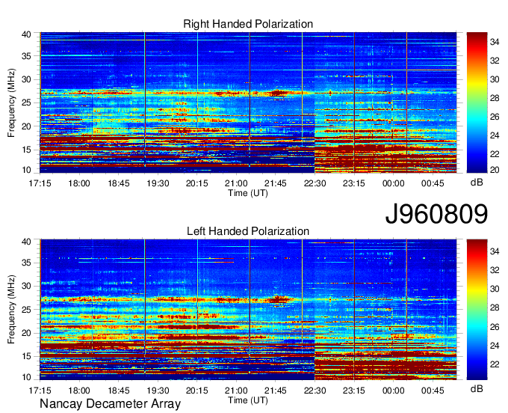Click 20 dB tick on Right Handed colorbar
The height and width of the screenshot is (413, 508).
[495, 170]
